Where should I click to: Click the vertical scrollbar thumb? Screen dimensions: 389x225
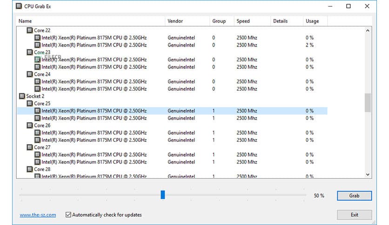[x=368, y=103]
